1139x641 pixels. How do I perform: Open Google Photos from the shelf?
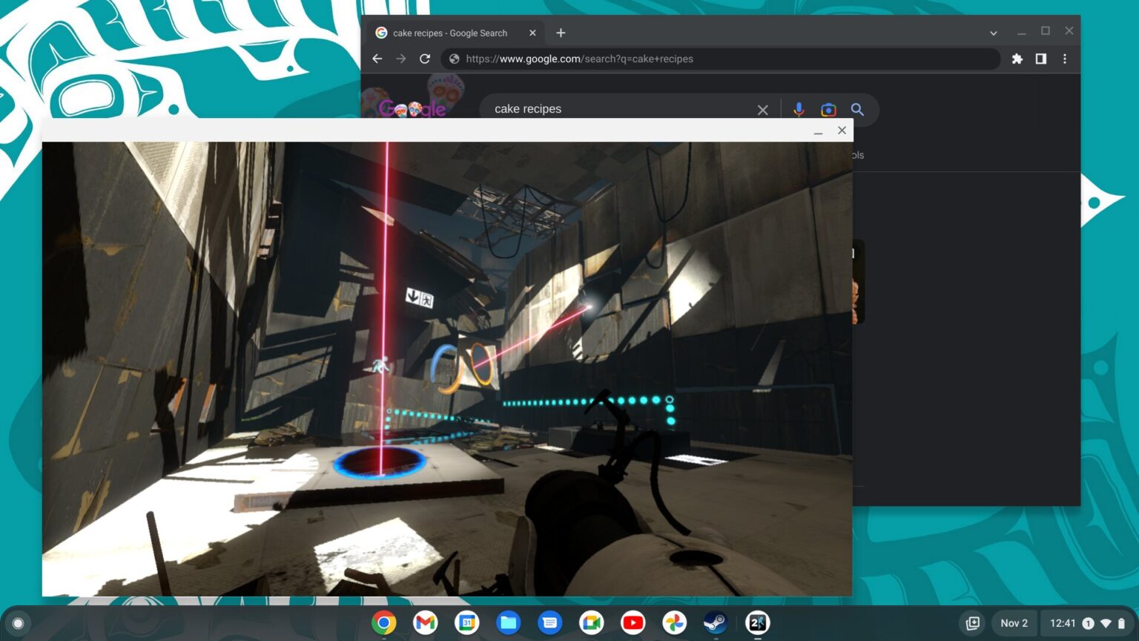click(x=674, y=622)
